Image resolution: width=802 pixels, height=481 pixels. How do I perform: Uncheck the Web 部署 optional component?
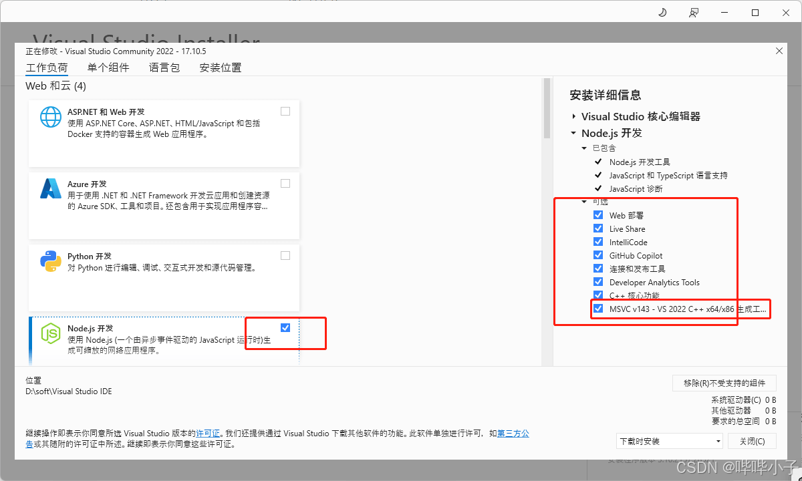tap(598, 215)
